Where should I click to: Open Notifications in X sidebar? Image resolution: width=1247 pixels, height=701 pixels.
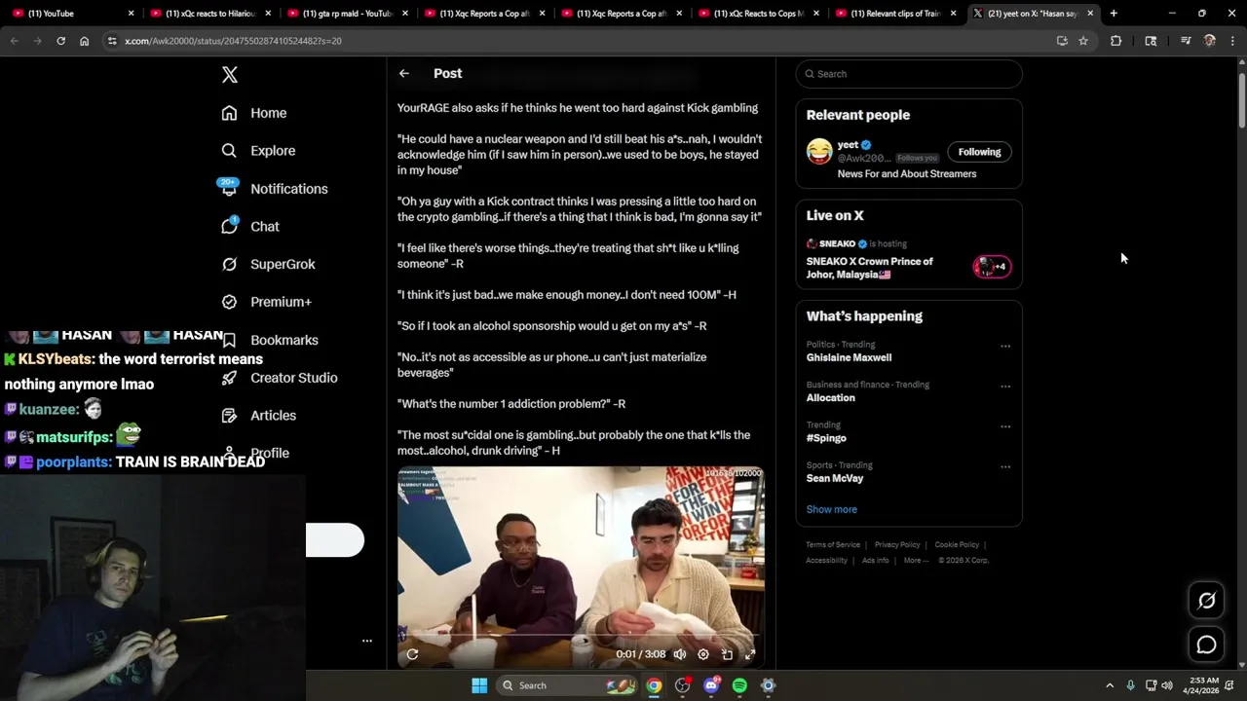pos(273,189)
